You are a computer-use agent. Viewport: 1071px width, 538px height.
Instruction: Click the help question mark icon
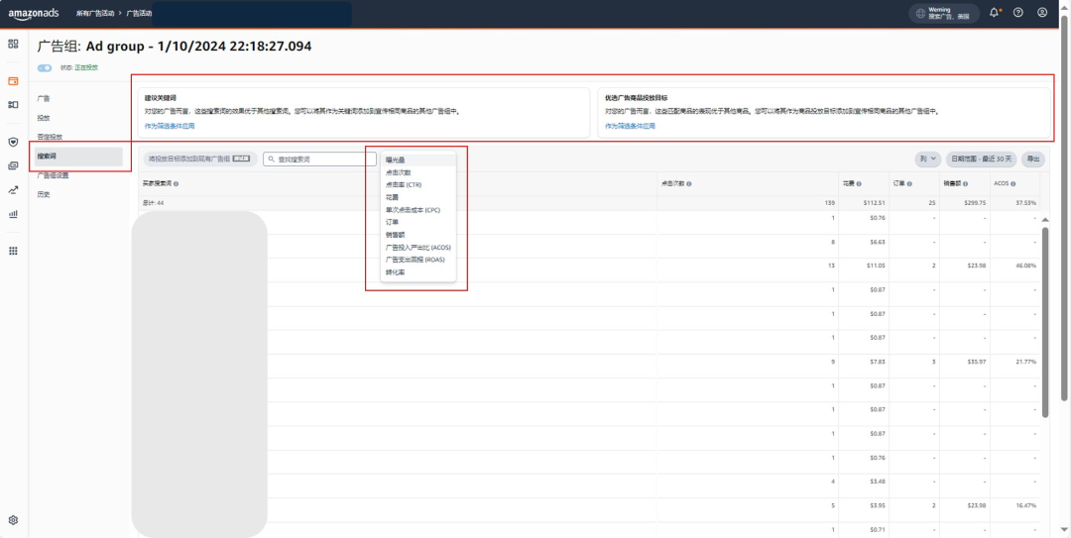pyautogui.click(x=1017, y=12)
